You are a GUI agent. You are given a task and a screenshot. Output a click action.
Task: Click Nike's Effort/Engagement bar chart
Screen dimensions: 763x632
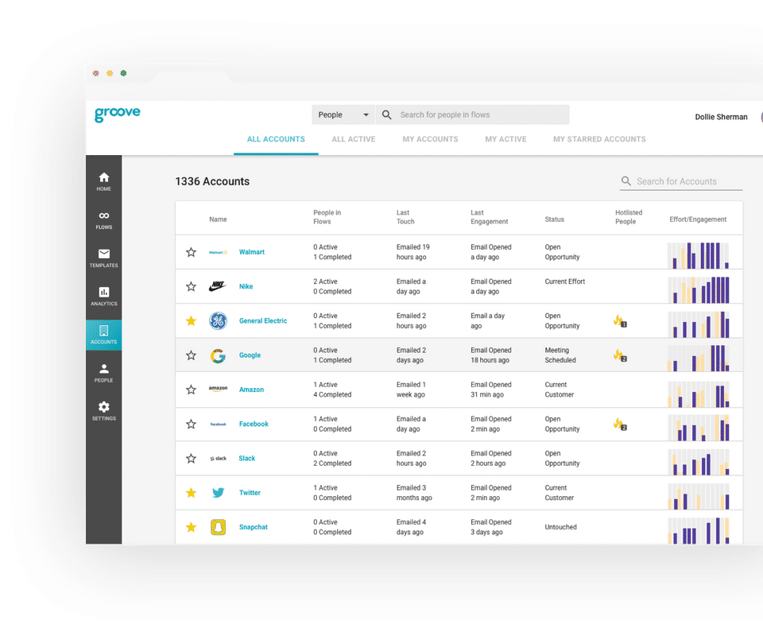[x=699, y=289]
